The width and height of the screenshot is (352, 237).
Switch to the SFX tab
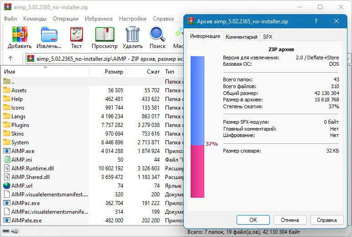pyautogui.click(x=268, y=37)
